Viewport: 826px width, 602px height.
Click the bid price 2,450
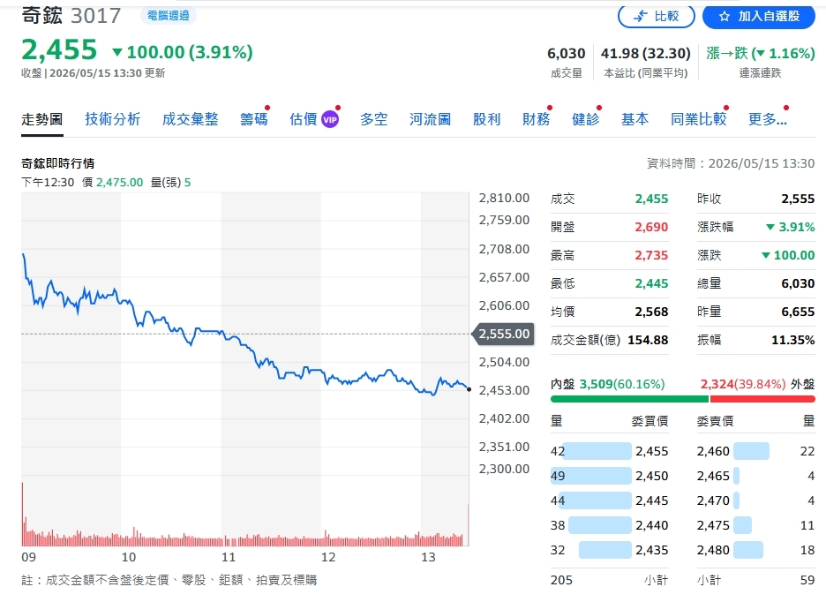651,476
